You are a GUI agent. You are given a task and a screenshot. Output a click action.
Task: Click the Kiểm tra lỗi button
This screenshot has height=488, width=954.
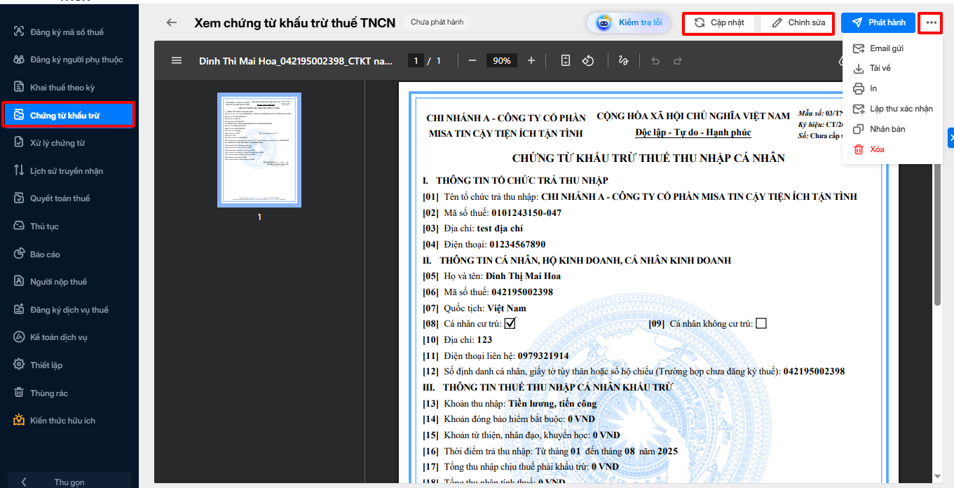630,22
